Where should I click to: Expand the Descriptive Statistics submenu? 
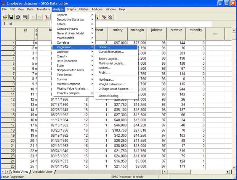coord(70,20)
